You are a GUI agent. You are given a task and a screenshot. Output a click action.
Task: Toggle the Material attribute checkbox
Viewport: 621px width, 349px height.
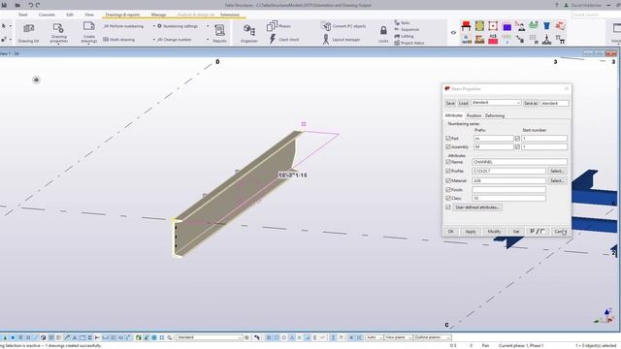448,180
